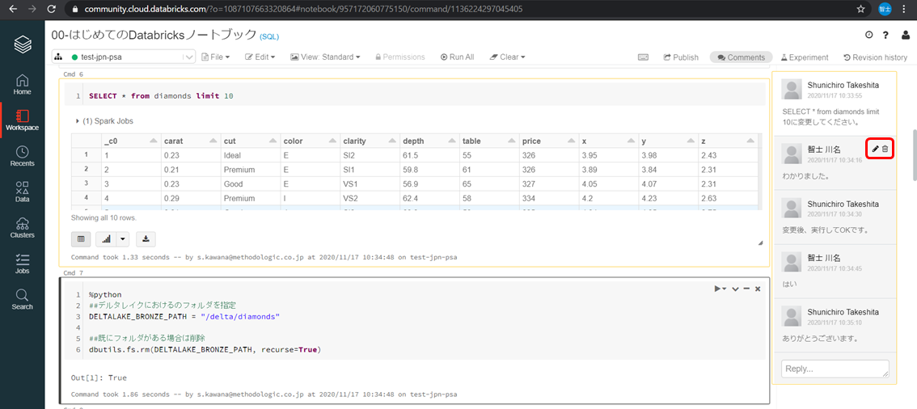The width and height of the screenshot is (917, 409).
Task: Click the browser reload icon
Action: [51, 10]
